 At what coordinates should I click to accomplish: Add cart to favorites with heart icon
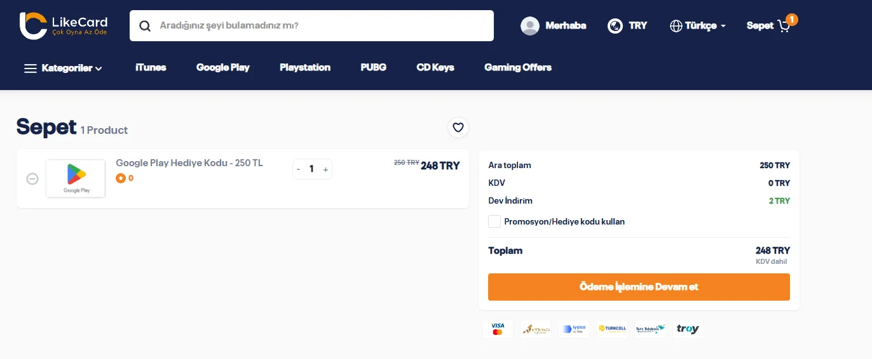pyautogui.click(x=458, y=127)
